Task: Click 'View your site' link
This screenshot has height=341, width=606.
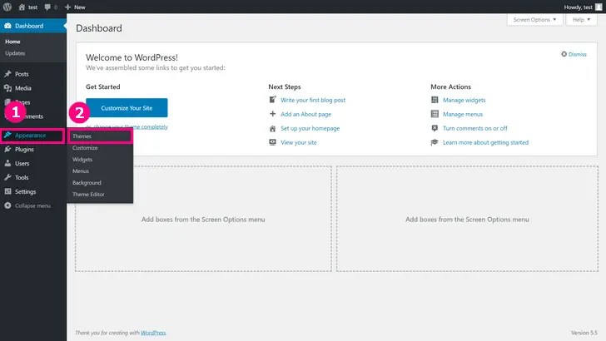Action: pyautogui.click(x=298, y=142)
